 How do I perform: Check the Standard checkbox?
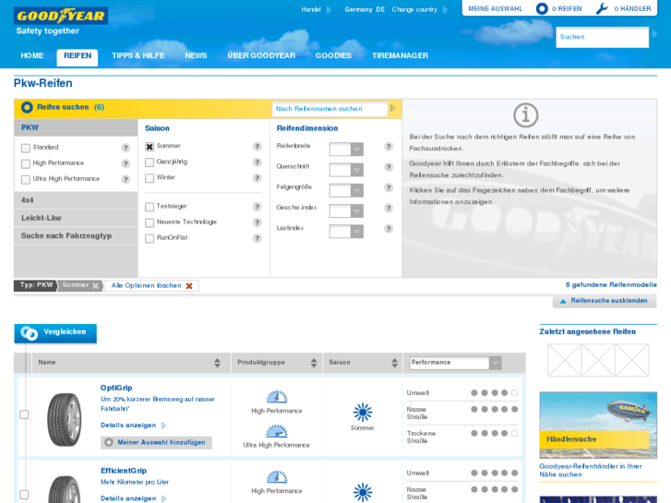(x=26, y=148)
